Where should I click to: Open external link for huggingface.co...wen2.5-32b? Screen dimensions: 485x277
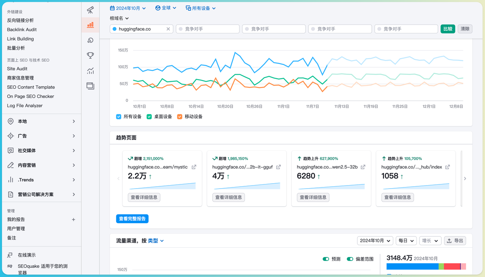click(x=363, y=167)
